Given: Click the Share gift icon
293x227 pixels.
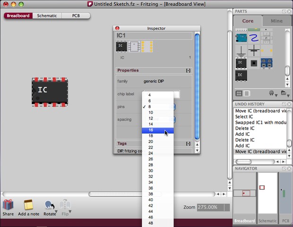Looking at the screenshot, I should click(x=8, y=205).
